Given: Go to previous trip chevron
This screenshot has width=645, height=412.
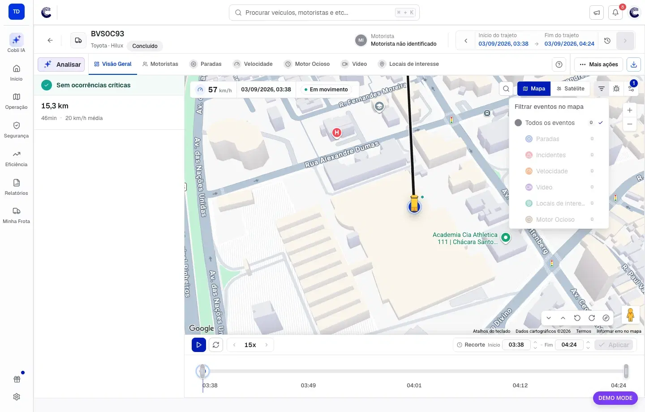Looking at the screenshot, I should [466, 41].
